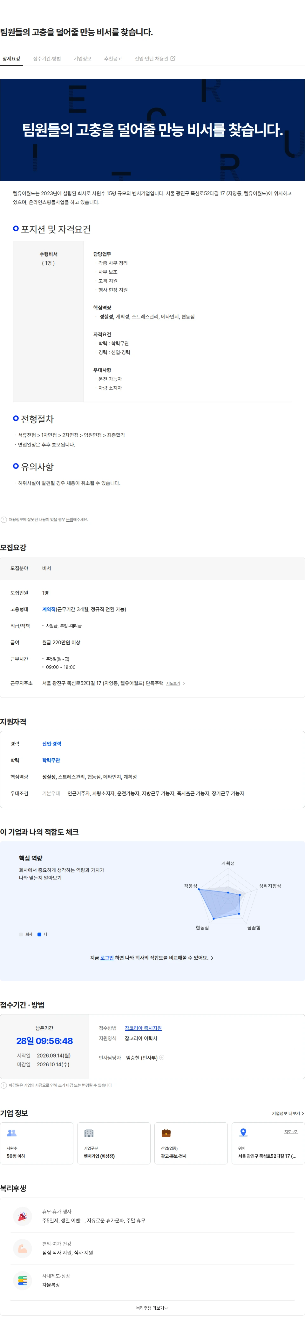Open the 기업정보 tab
This screenshot has width=305, height=1317.
click(82, 59)
